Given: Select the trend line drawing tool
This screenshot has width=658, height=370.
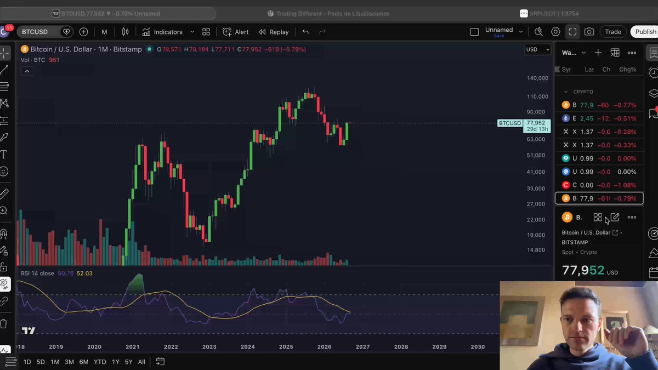Looking at the screenshot, I should [x=4, y=70].
